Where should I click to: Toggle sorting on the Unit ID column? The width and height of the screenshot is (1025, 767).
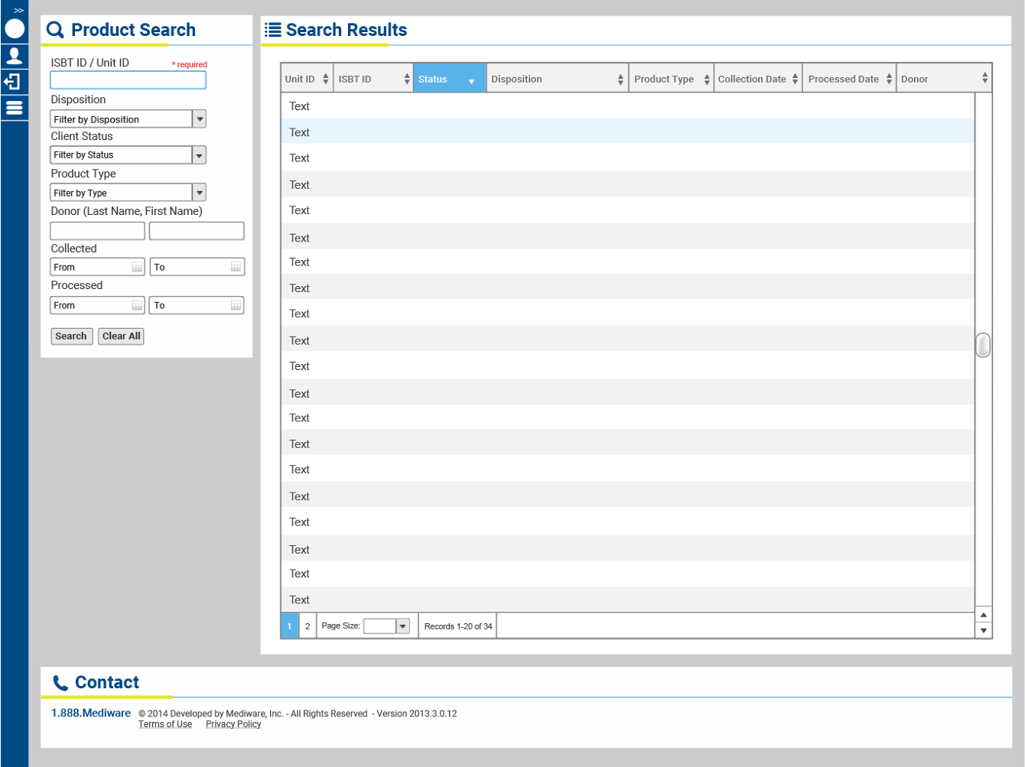tap(327, 77)
